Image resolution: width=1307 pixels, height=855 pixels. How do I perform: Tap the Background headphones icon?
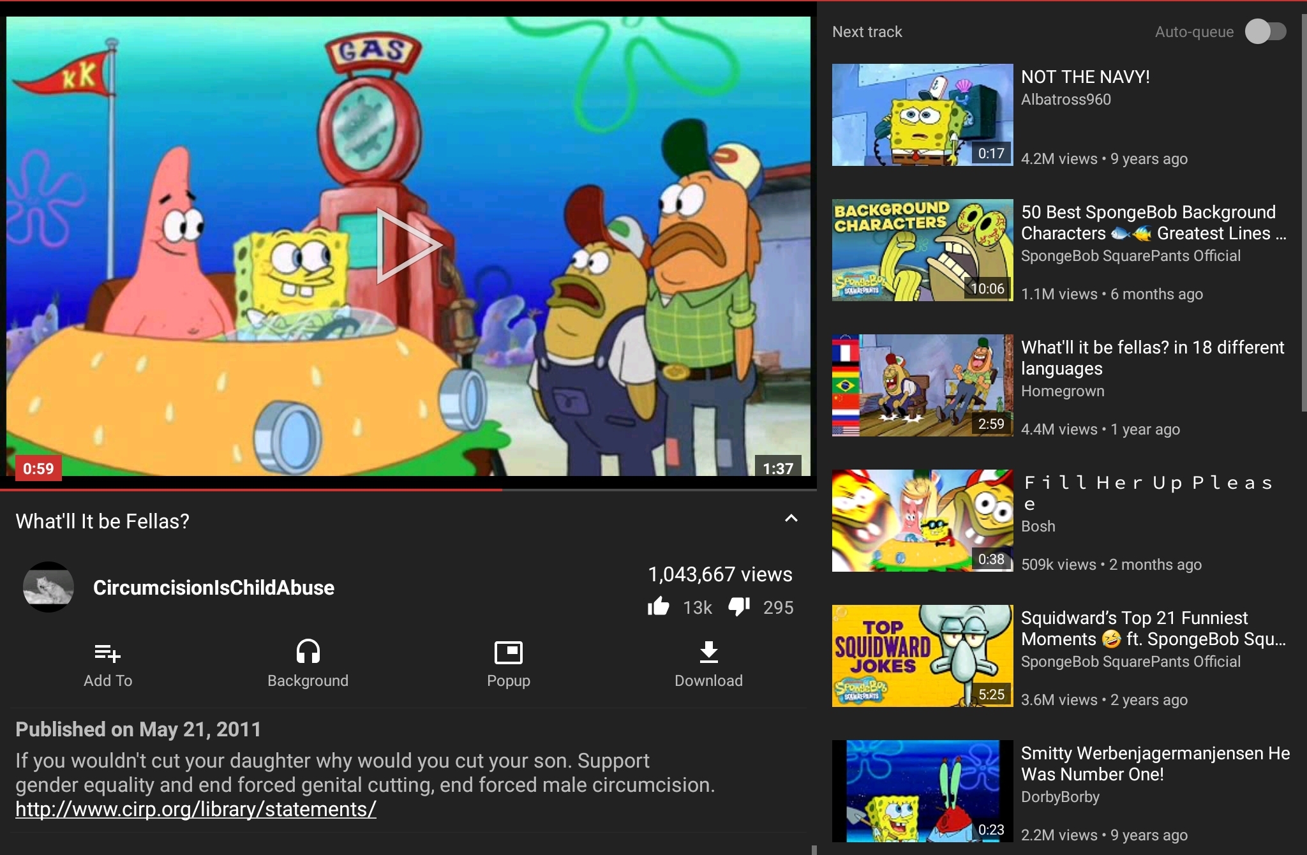pyautogui.click(x=308, y=652)
